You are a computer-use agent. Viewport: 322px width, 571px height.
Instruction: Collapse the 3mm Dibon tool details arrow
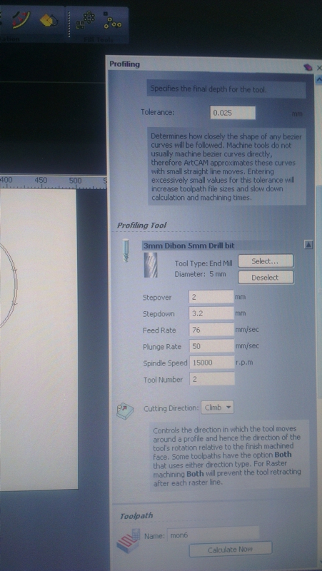tap(308, 245)
